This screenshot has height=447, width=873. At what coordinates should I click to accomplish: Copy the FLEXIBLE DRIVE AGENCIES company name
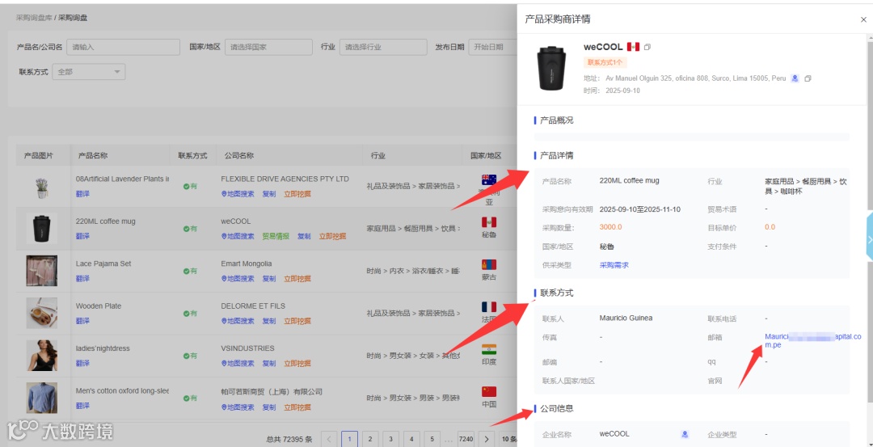coord(269,194)
